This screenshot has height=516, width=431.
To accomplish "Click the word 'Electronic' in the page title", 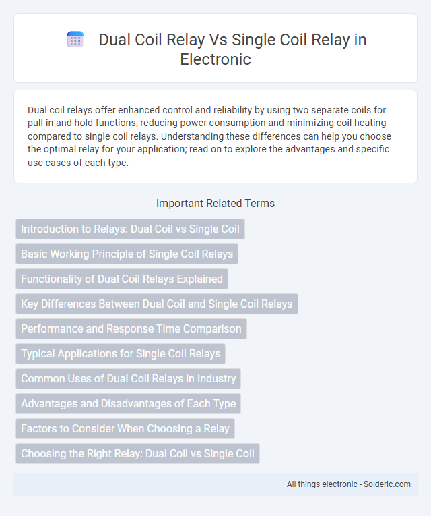I will [x=215, y=59].
